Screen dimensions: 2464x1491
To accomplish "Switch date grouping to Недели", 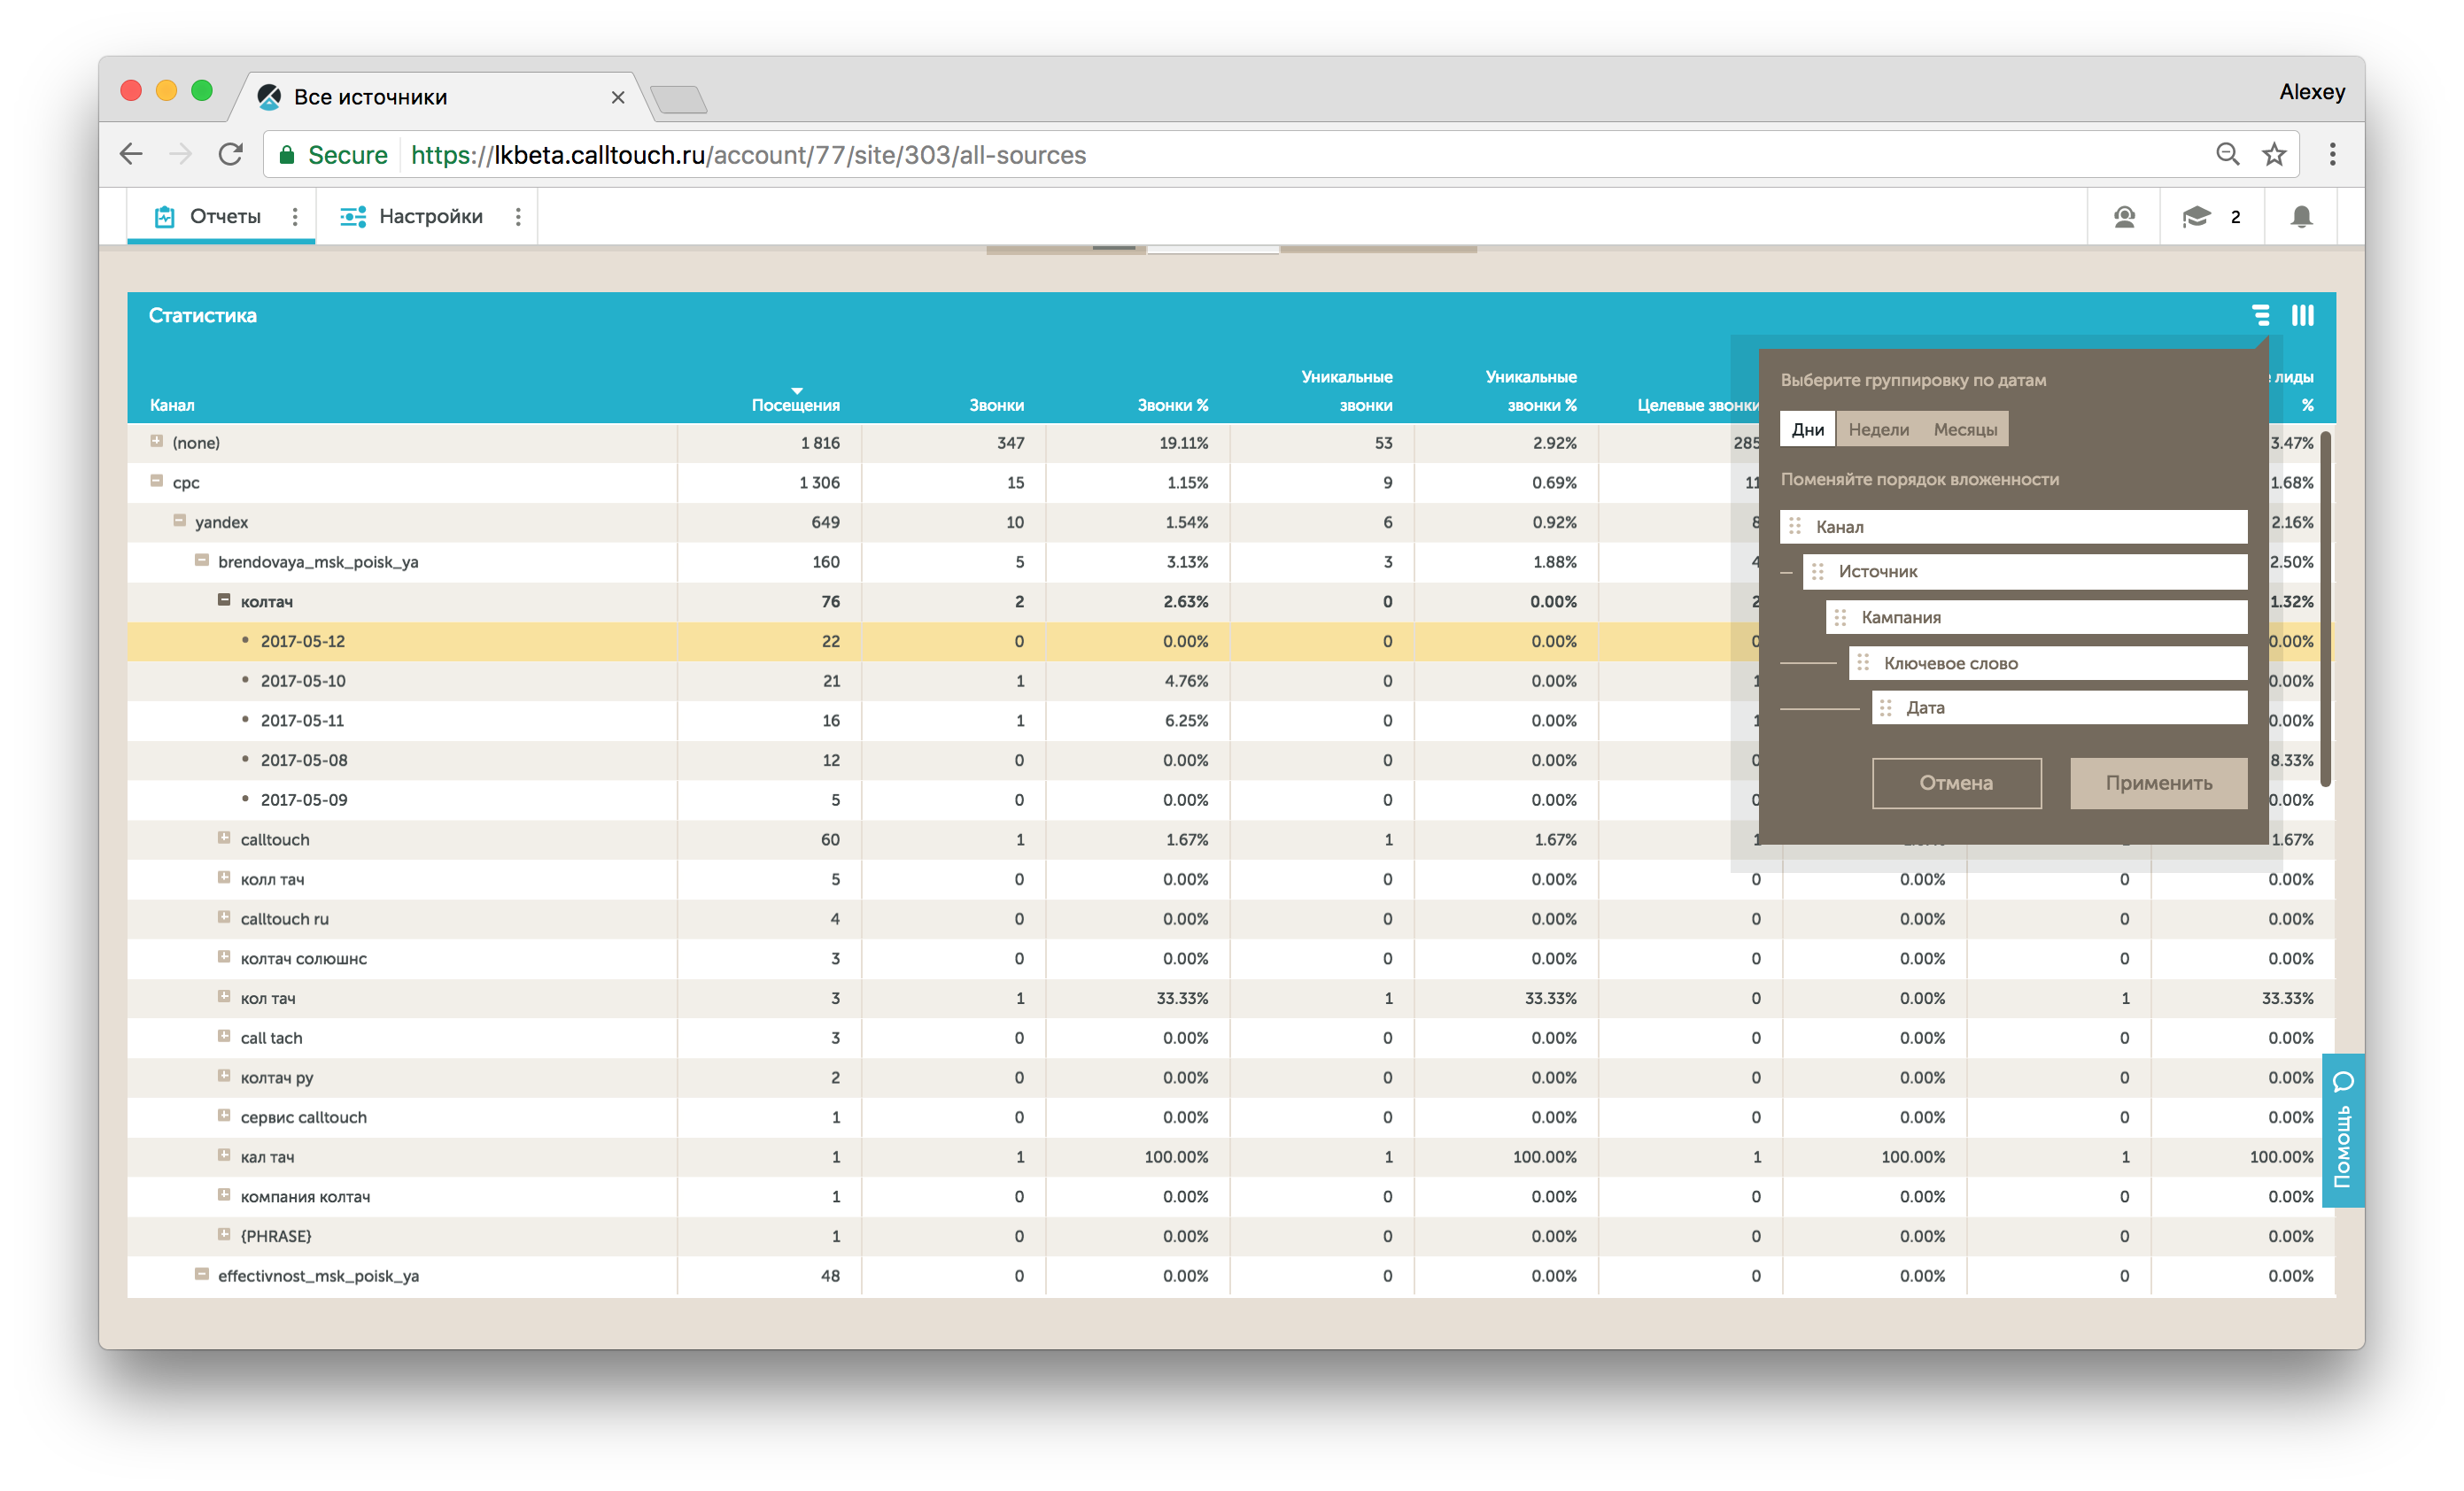I will [1878, 429].
